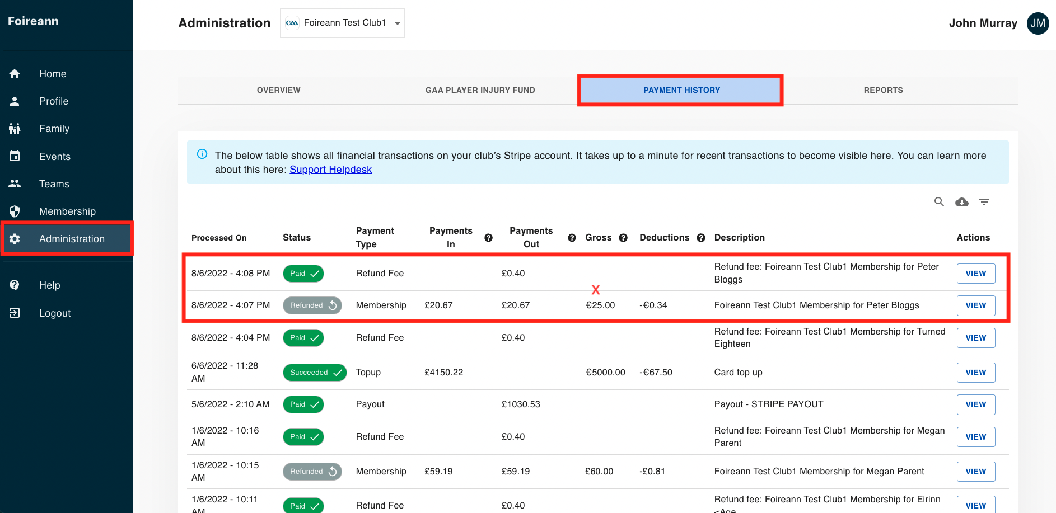Click the Help question mark icon
Viewport: 1056px width, 513px height.
click(15, 285)
